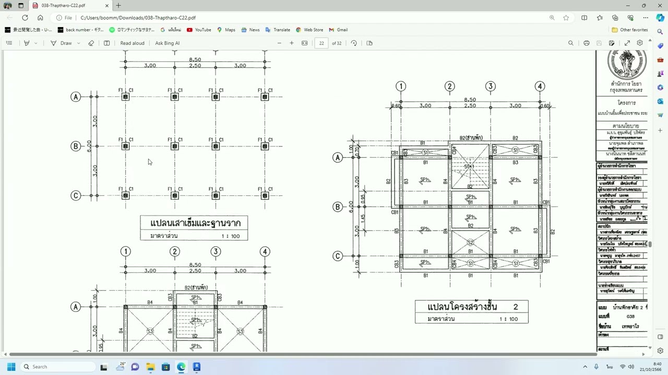
Task: Activate the Draw tool
Action: tap(61, 43)
